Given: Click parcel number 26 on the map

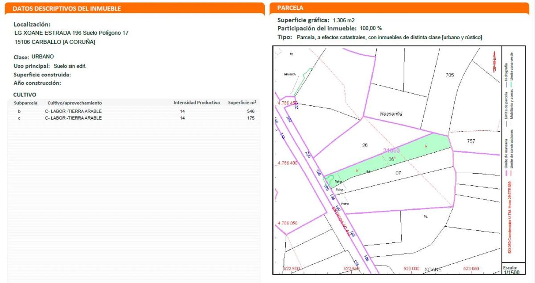Looking at the screenshot, I should (x=365, y=145).
